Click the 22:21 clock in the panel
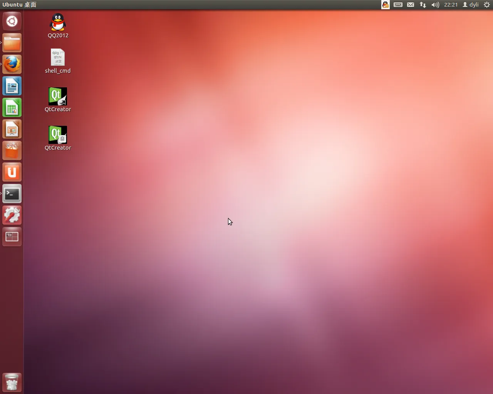Viewport: 493px width, 394px height. click(x=451, y=5)
